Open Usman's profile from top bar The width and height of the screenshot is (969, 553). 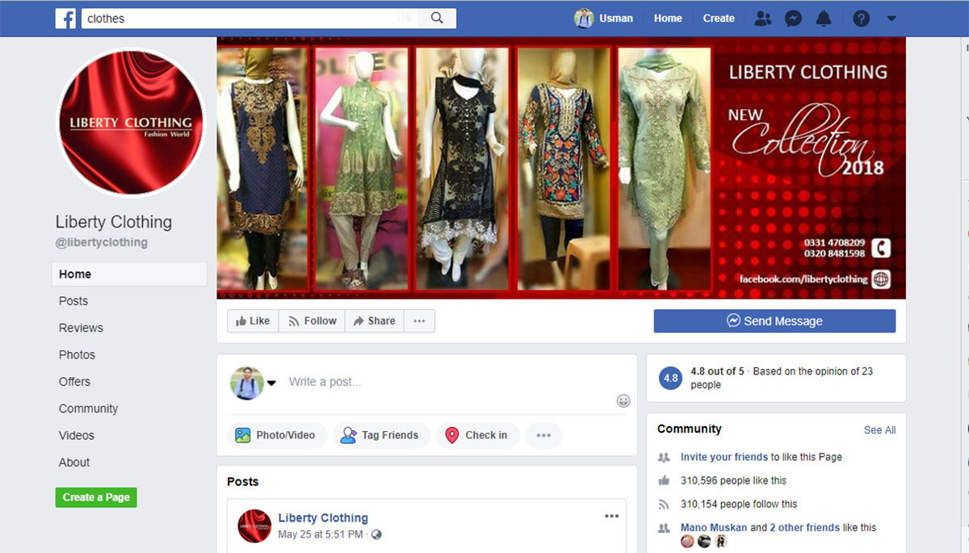click(604, 18)
